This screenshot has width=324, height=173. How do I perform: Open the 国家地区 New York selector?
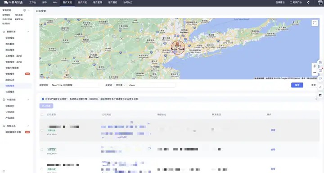point(74,85)
